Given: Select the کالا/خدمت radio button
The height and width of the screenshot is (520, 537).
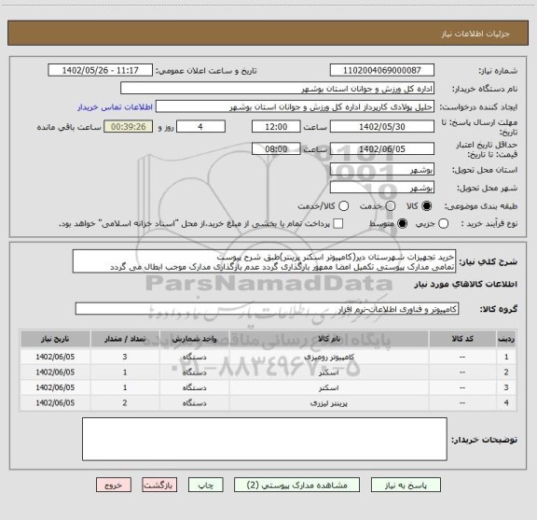Looking at the screenshot, I should (x=343, y=206).
